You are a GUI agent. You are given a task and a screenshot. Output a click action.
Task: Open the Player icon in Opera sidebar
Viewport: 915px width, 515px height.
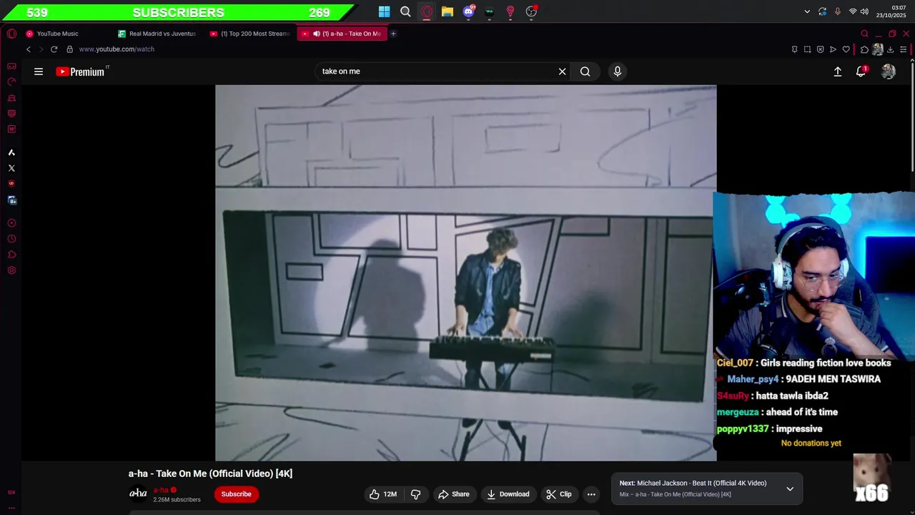tap(11, 223)
